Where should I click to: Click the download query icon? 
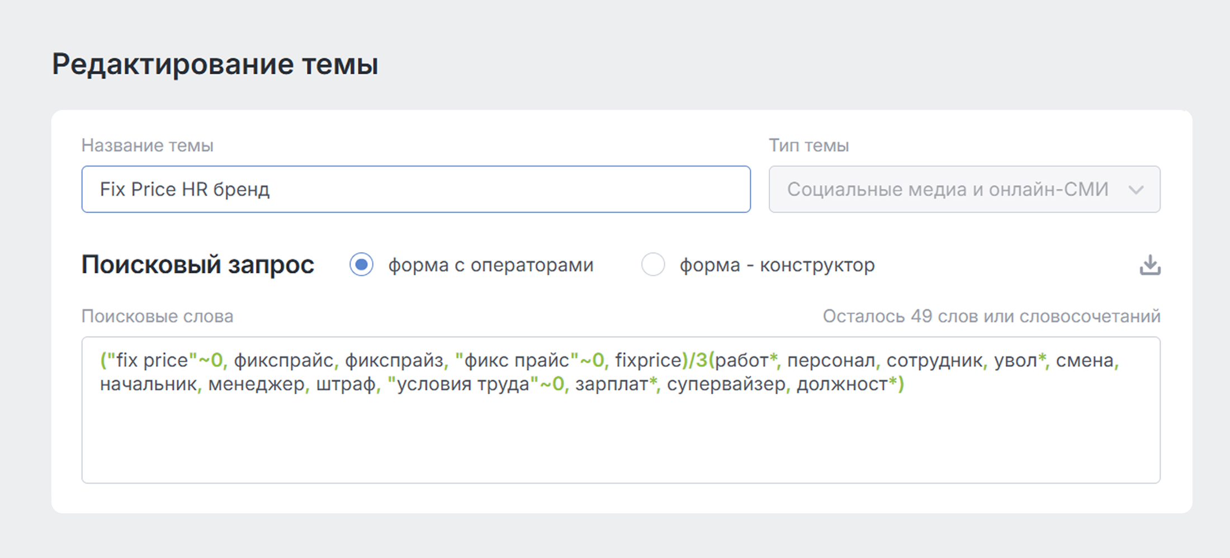[x=1149, y=265]
